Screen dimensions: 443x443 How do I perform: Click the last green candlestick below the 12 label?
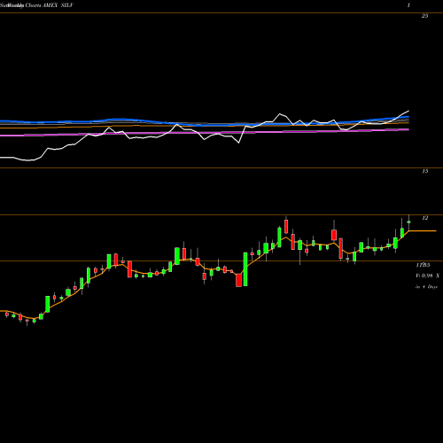pyautogui.click(x=408, y=222)
